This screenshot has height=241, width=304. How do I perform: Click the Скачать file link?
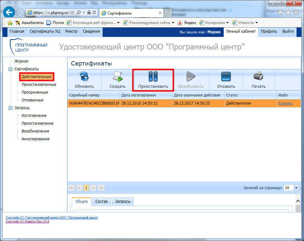tap(285, 103)
